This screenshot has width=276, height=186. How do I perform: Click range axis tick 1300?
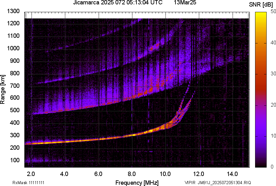click(13, 11)
